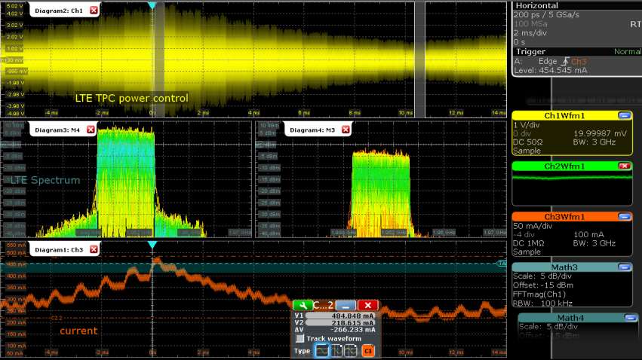This screenshot has height=360, width=642.
Task: Open the Diagram1: Ch3 tab label
Action: (x=57, y=249)
